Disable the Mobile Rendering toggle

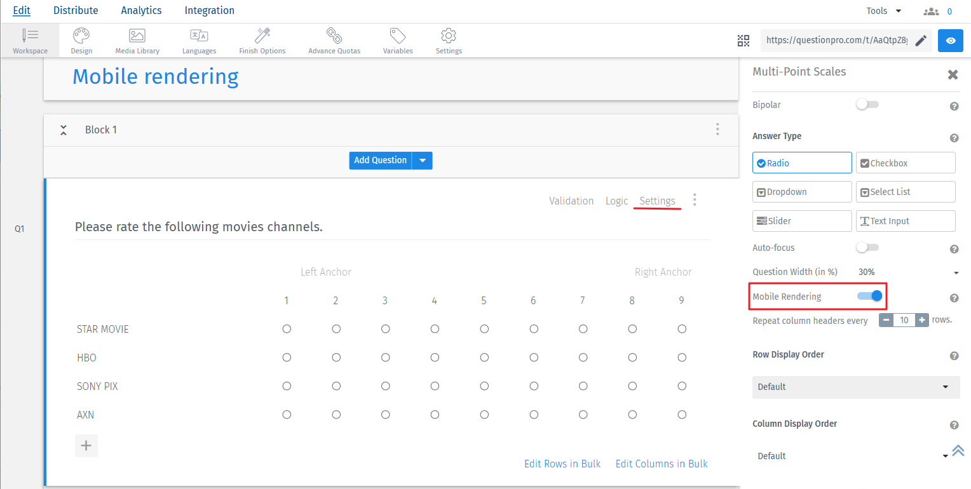pyautogui.click(x=869, y=296)
